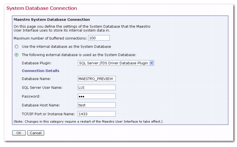
Task: Click the Connection Details heading
Action: tap(41, 71)
